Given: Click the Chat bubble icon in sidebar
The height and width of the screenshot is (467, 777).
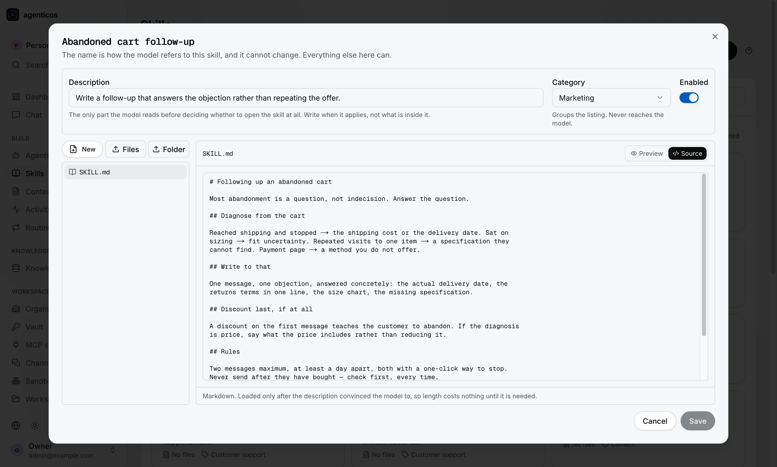Looking at the screenshot, I should click(x=16, y=115).
